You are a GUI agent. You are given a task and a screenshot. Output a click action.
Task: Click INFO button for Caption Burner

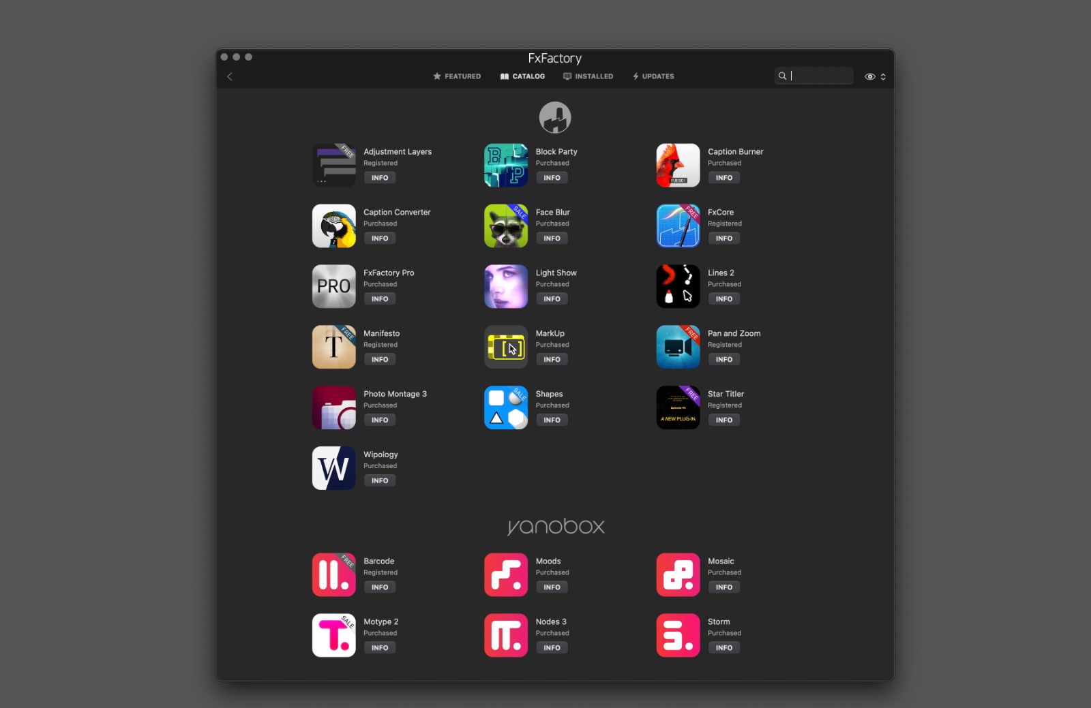[724, 178]
